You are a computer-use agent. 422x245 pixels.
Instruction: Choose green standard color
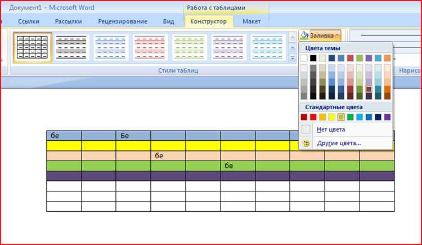pyautogui.click(x=350, y=117)
